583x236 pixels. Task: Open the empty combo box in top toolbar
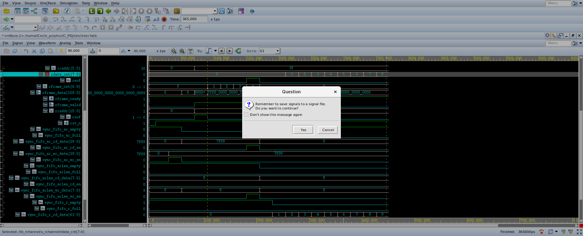(x=214, y=11)
